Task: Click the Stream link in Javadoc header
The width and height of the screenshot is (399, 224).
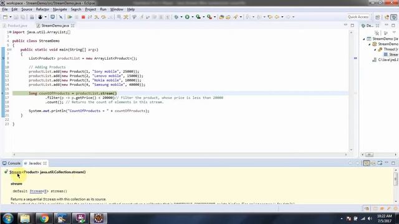Action: [x=15, y=172]
